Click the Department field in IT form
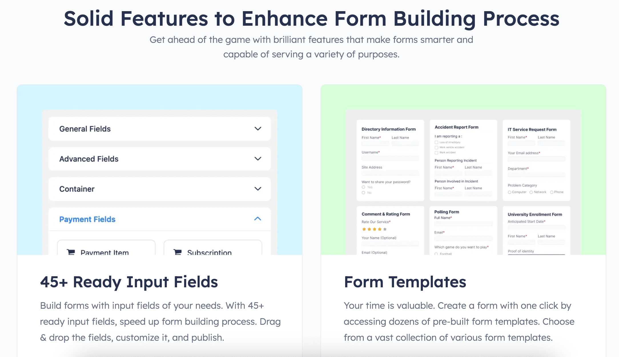619x357 pixels. click(x=536, y=175)
